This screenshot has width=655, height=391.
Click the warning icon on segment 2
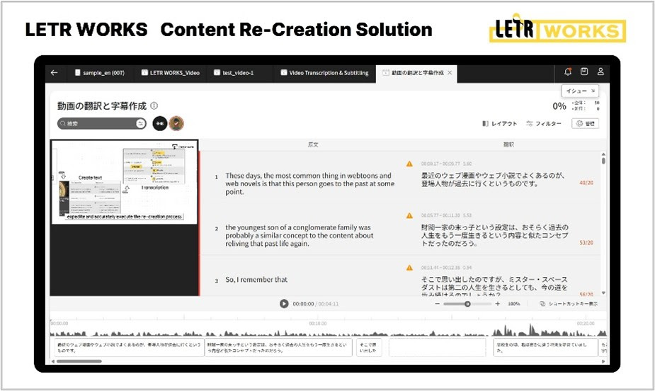coord(409,215)
